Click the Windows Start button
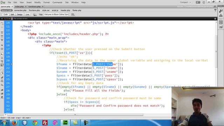 tap(4, 123)
